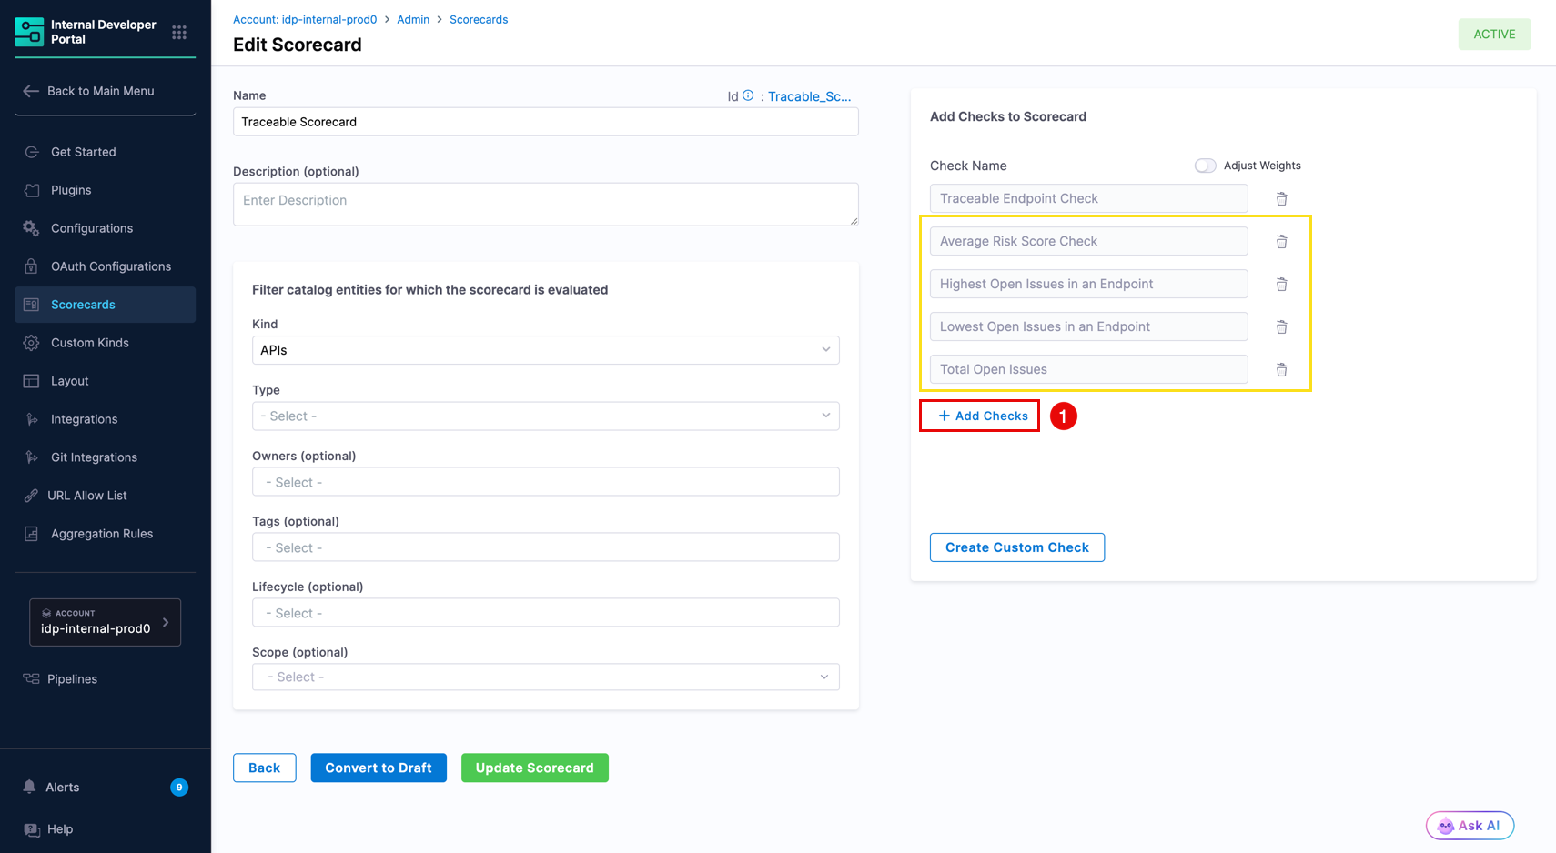This screenshot has height=853, width=1556.
Task: Select Scorecards in the sidebar
Action: click(x=106, y=305)
